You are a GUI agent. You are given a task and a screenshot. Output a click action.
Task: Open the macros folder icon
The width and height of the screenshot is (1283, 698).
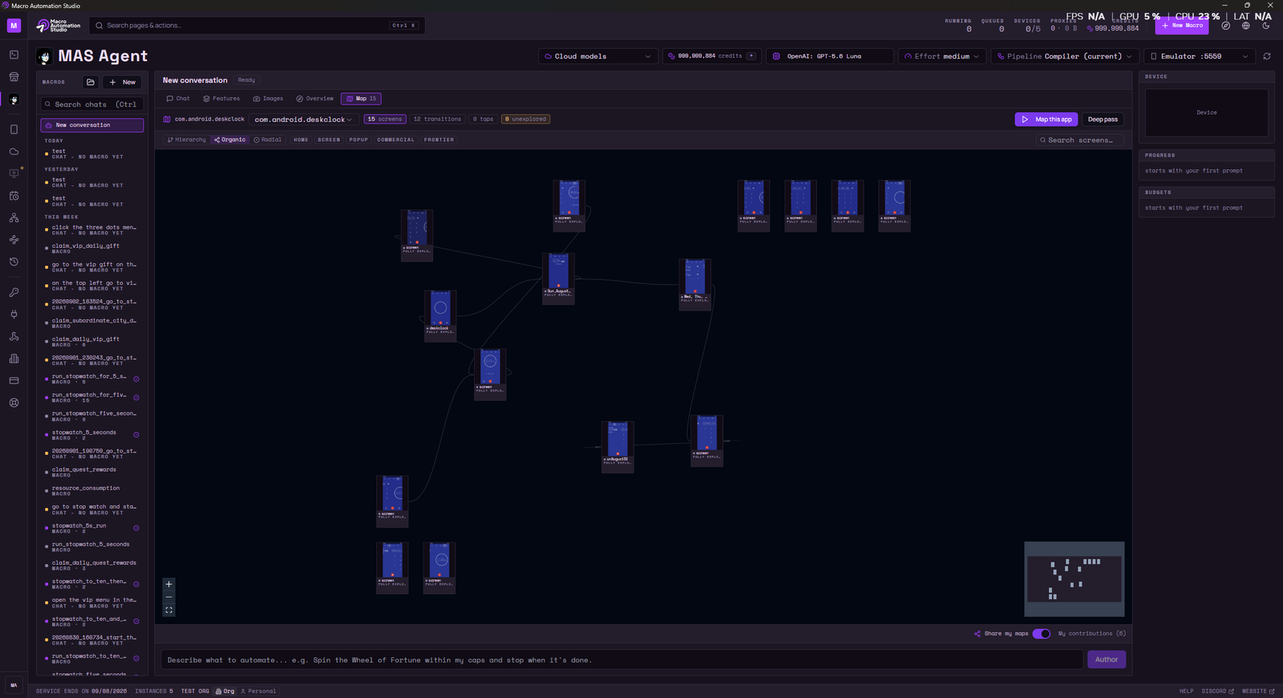click(91, 82)
